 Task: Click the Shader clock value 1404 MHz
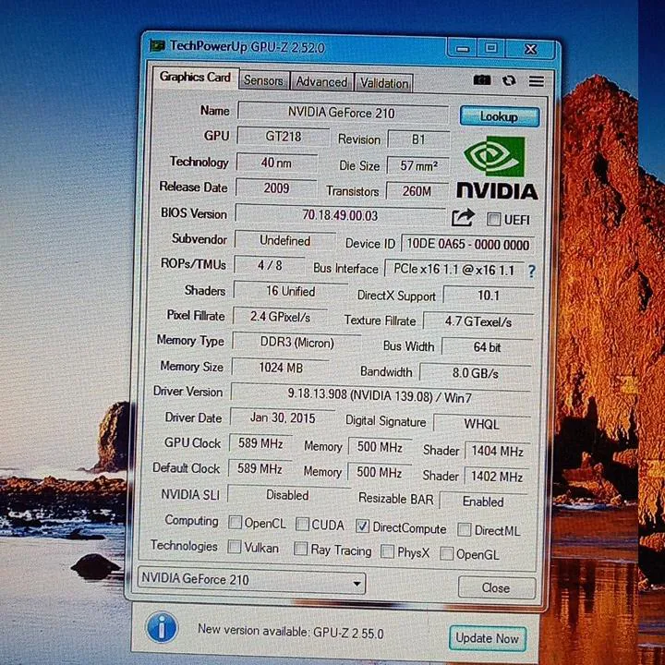click(x=497, y=452)
